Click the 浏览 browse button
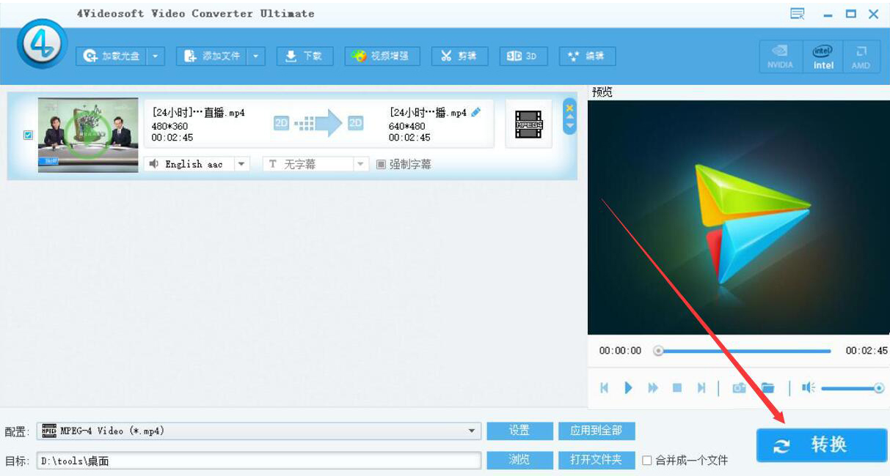 pos(519,460)
